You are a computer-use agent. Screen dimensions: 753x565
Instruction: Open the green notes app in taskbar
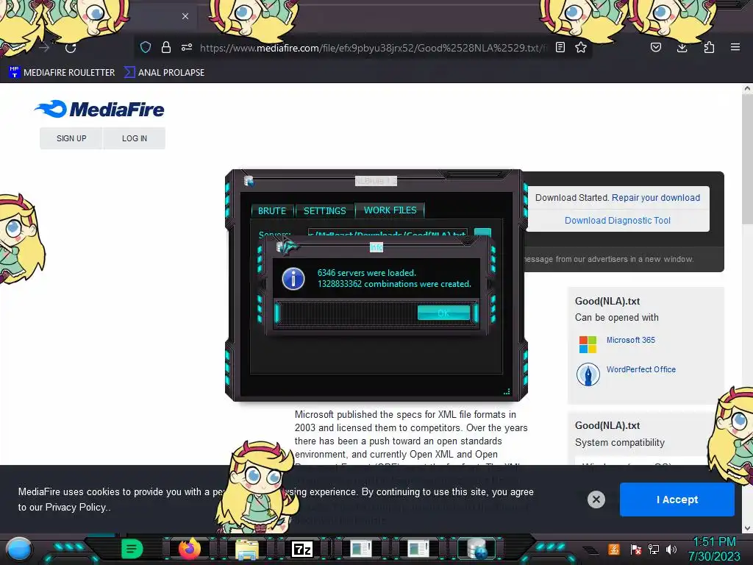[132, 549]
